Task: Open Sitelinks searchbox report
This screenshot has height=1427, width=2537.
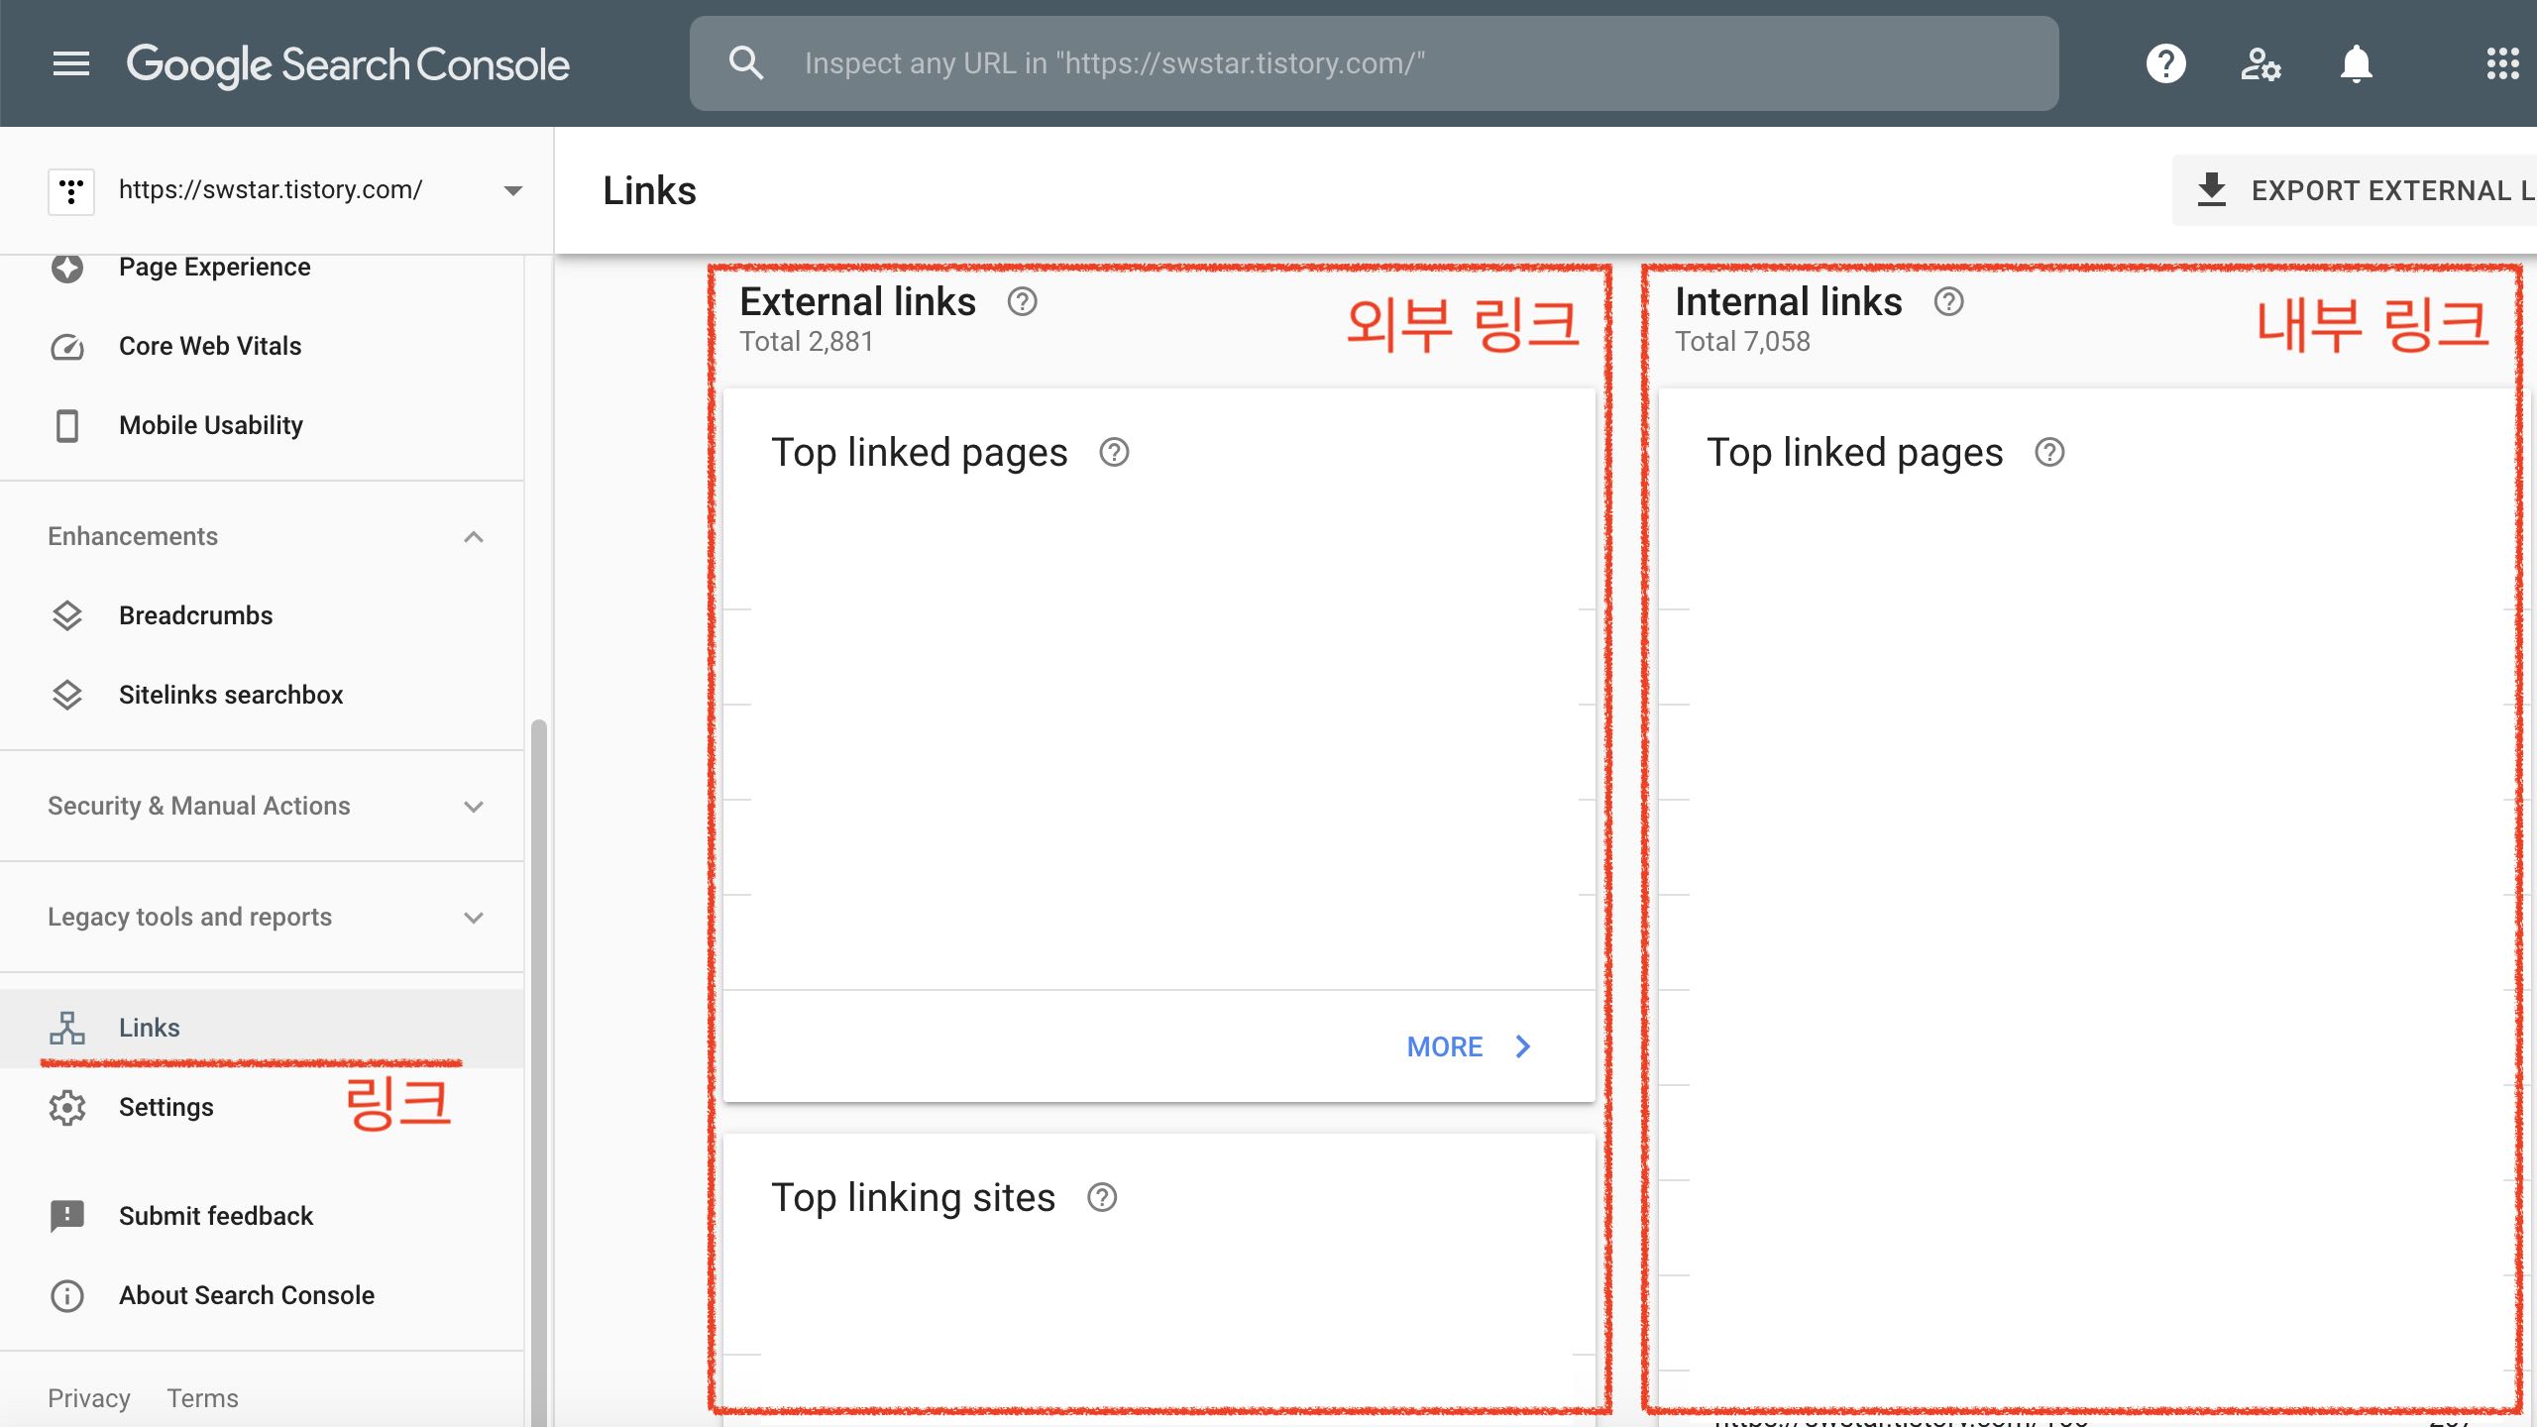Action: click(231, 694)
